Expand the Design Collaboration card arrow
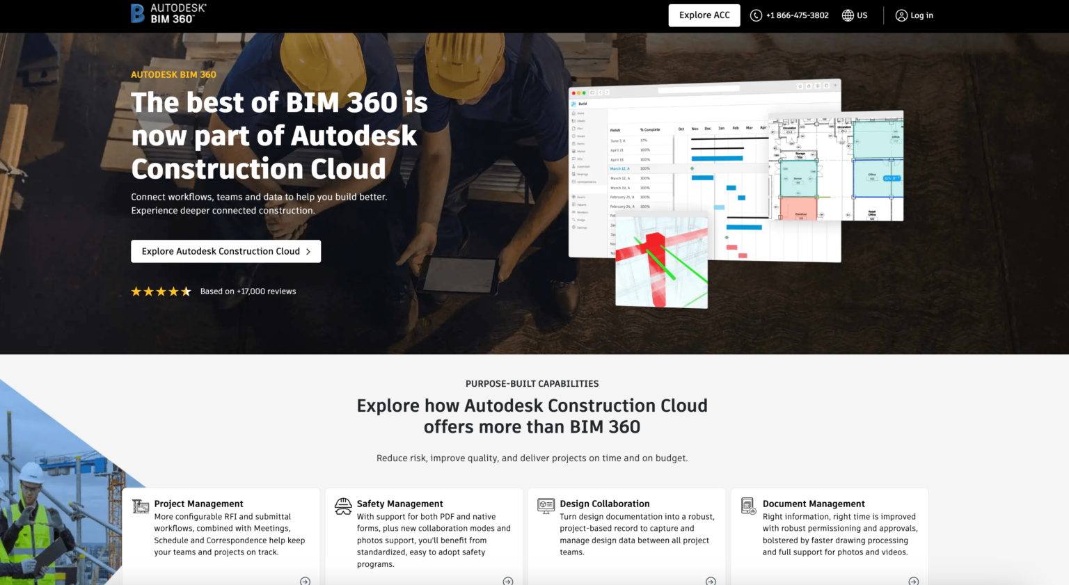Screen dimensions: 1069x585 click(711, 580)
